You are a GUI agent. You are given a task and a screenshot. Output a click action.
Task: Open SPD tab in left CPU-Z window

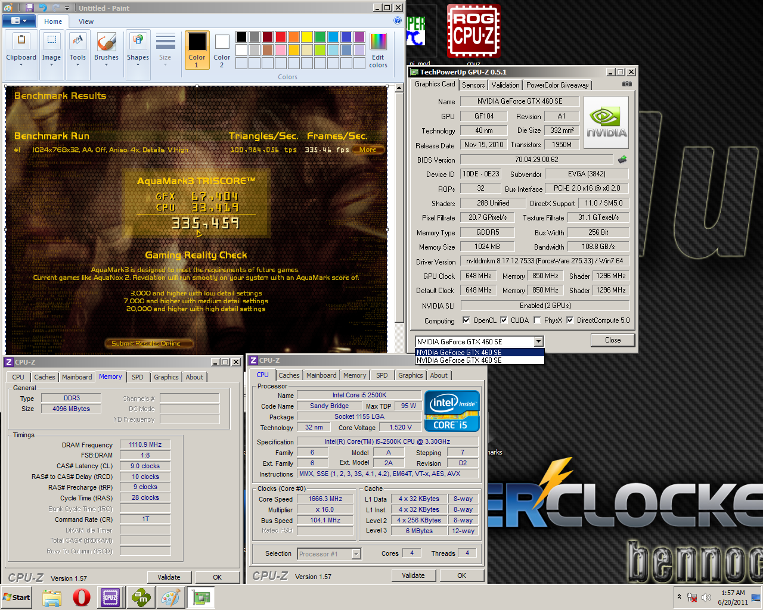click(x=138, y=377)
